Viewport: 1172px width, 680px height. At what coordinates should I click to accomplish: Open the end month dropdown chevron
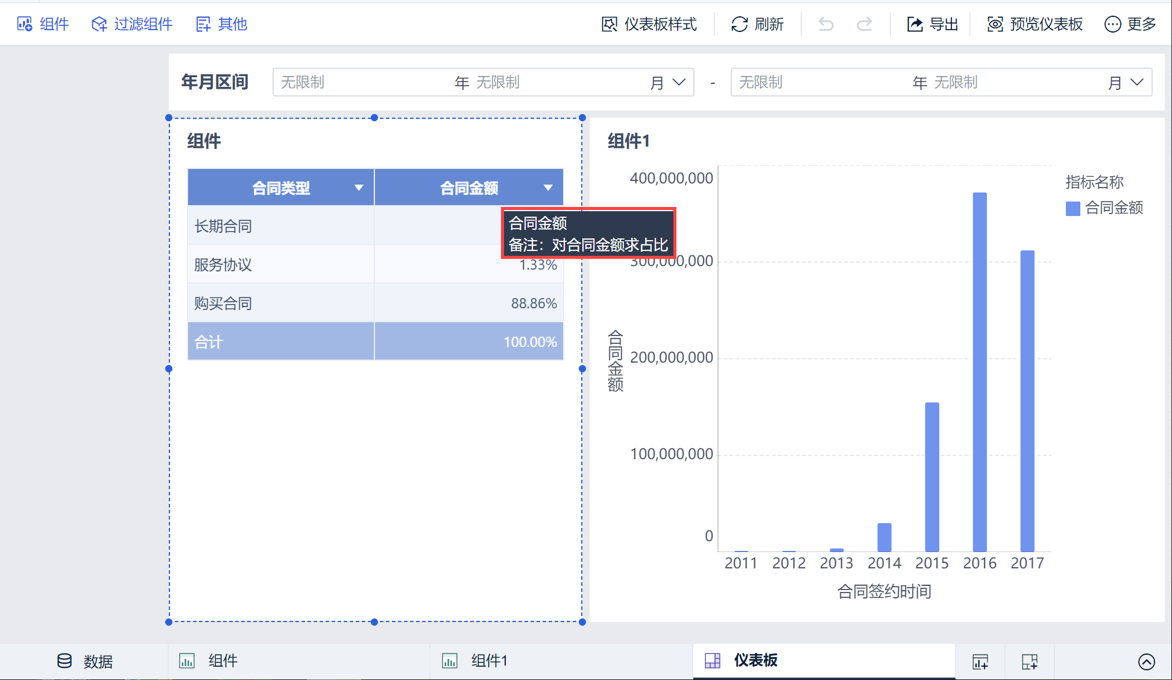click(1137, 82)
